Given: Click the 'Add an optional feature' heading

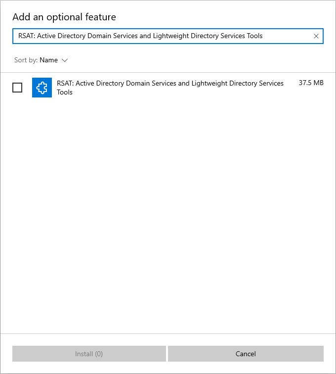Looking at the screenshot, I should click(x=64, y=17).
